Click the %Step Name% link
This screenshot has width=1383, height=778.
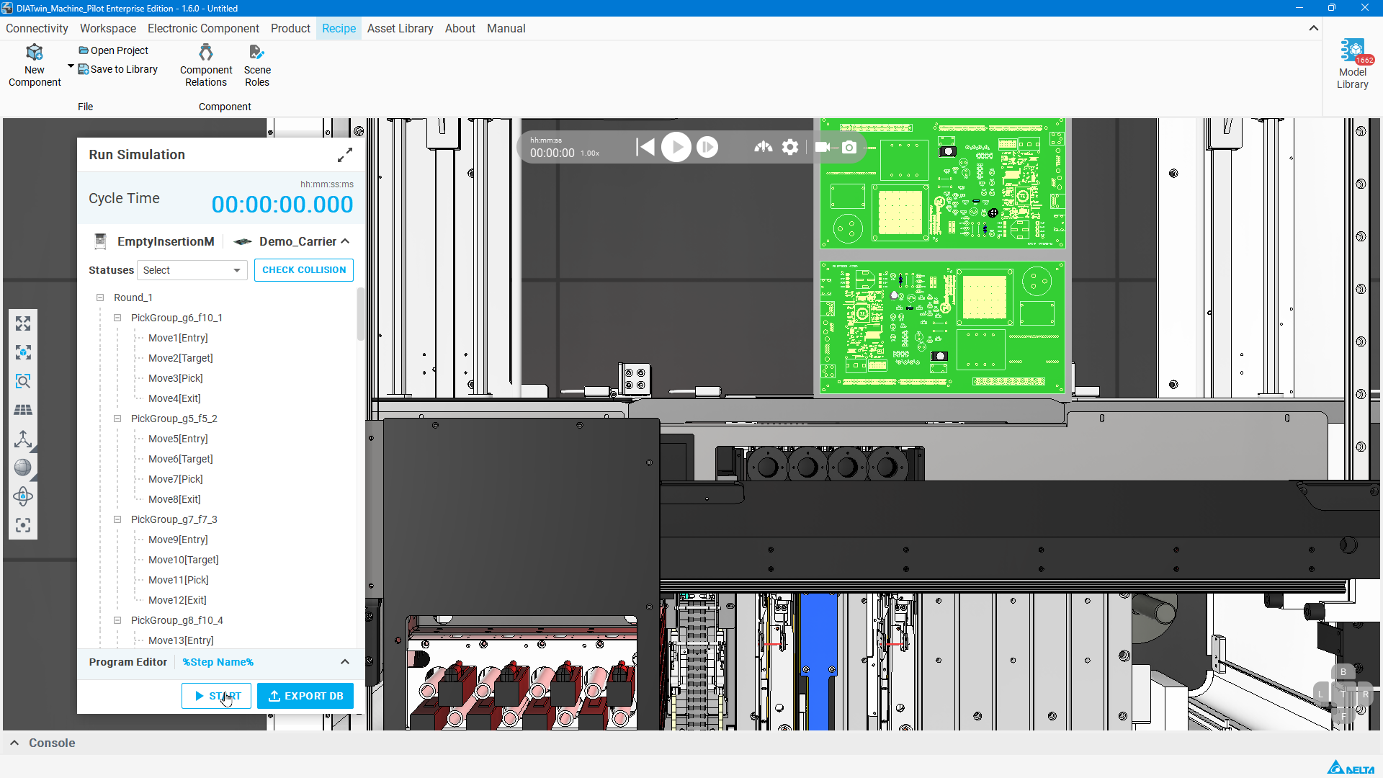click(x=218, y=662)
